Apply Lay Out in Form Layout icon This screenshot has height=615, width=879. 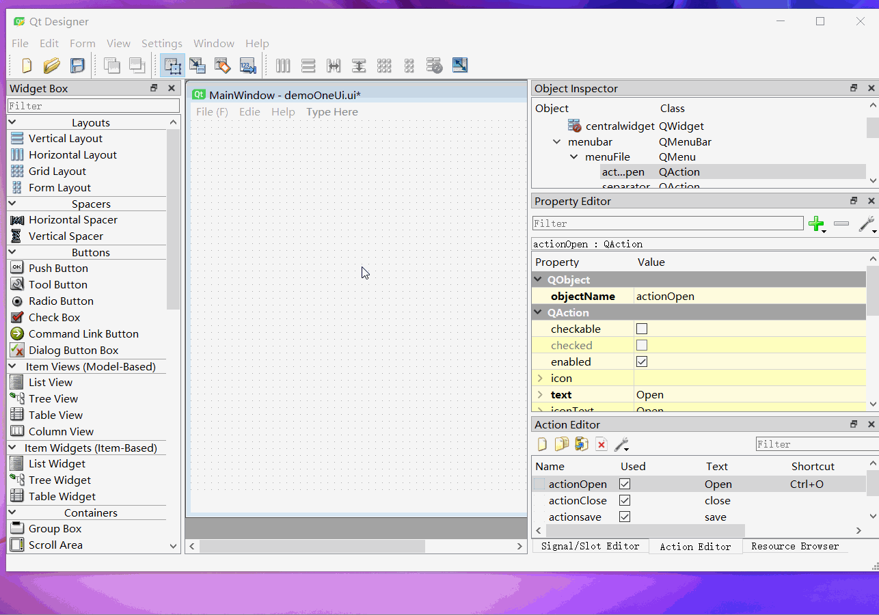(409, 66)
